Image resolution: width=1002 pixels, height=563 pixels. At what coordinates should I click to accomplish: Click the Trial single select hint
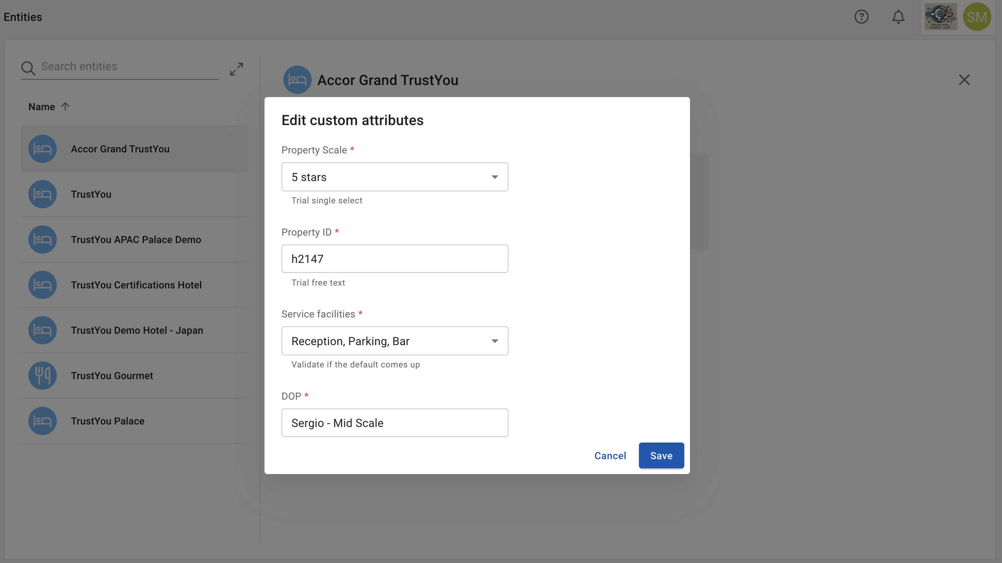tap(327, 201)
